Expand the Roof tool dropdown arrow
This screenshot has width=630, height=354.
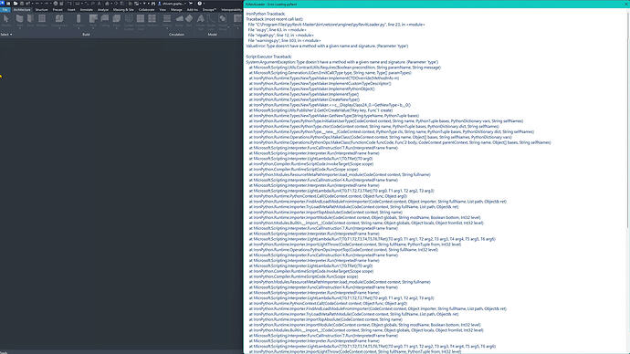[93, 28]
